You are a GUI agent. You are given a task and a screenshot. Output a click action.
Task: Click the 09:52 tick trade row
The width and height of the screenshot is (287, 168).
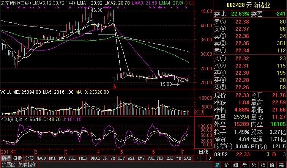pyautogui.click(x=250, y=154)
